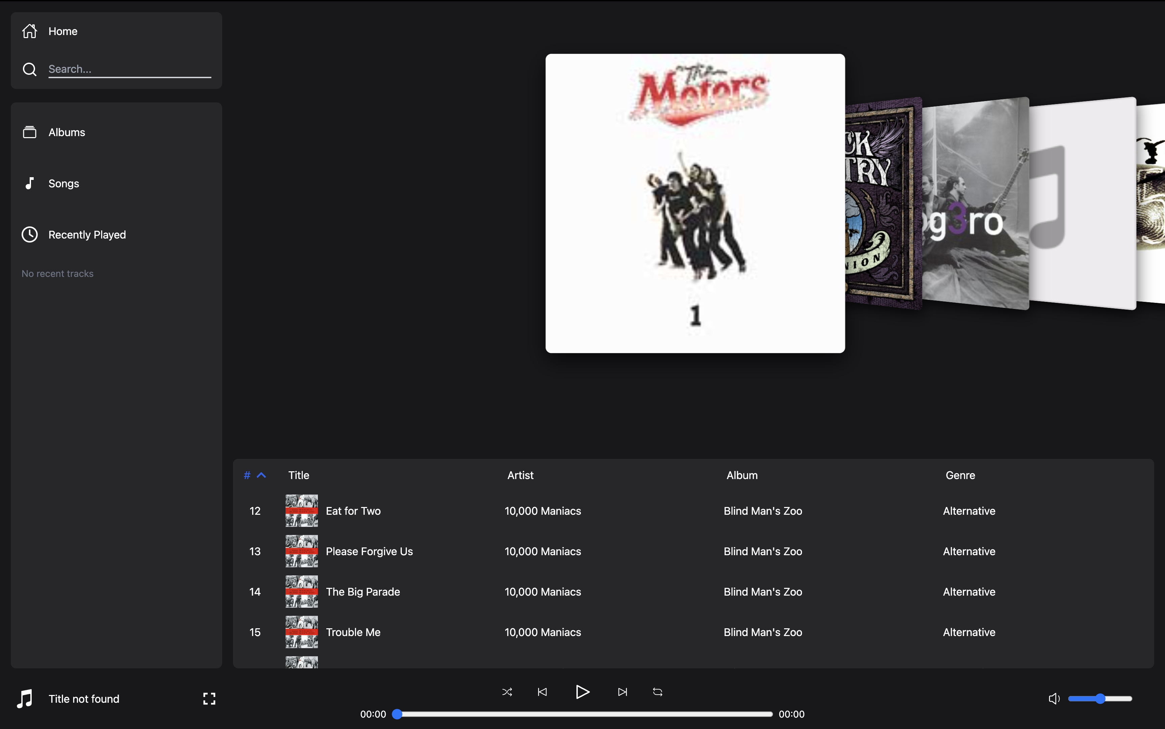Select The Motors album cover

695,203
